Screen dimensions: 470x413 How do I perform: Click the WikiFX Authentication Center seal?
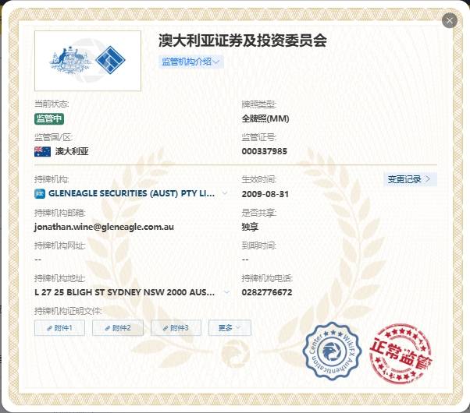[332, 351]
